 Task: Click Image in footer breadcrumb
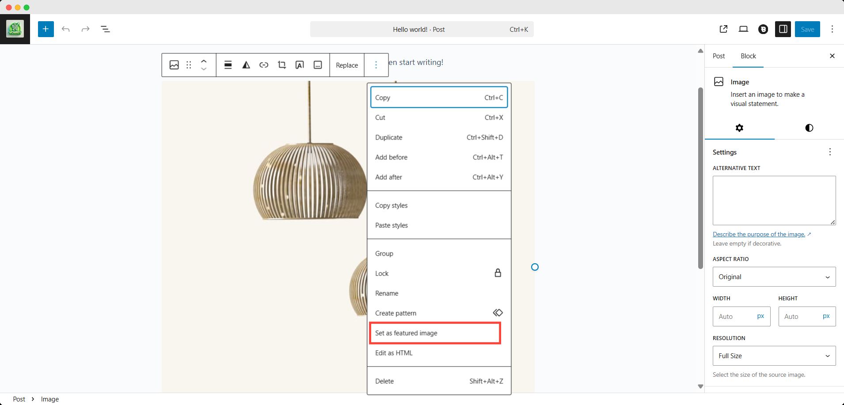tap(50, 399)
